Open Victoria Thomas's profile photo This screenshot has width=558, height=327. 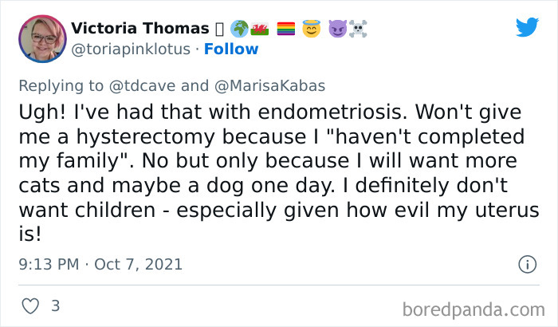(x=41, y=39)
